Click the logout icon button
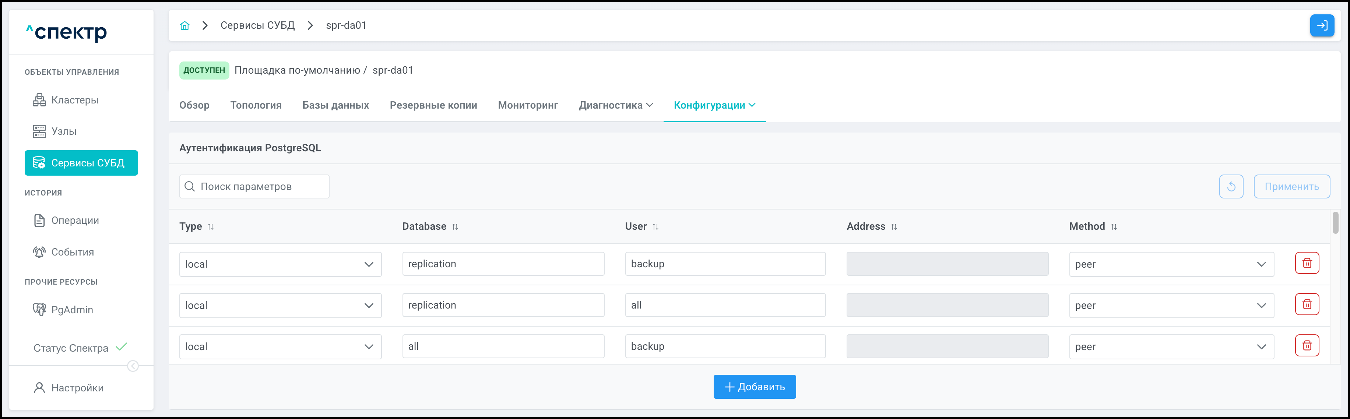This screenshot has width=1350, height=419. 1322,26
